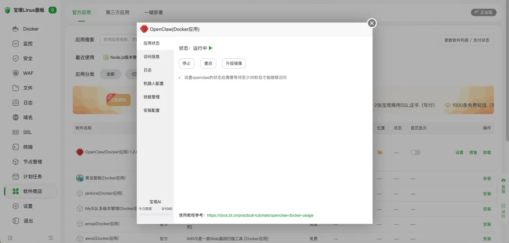This screenshot has height=243, width=509.
Task: Click 安装 for 青龙面板 row
Action: click(487, 179)
